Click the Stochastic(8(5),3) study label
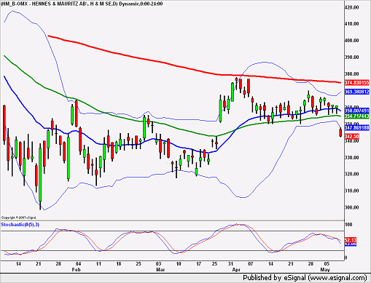Image resolution: width=371 pixels, height=283 pixels. pyautogui.click(x=20, y=225)
